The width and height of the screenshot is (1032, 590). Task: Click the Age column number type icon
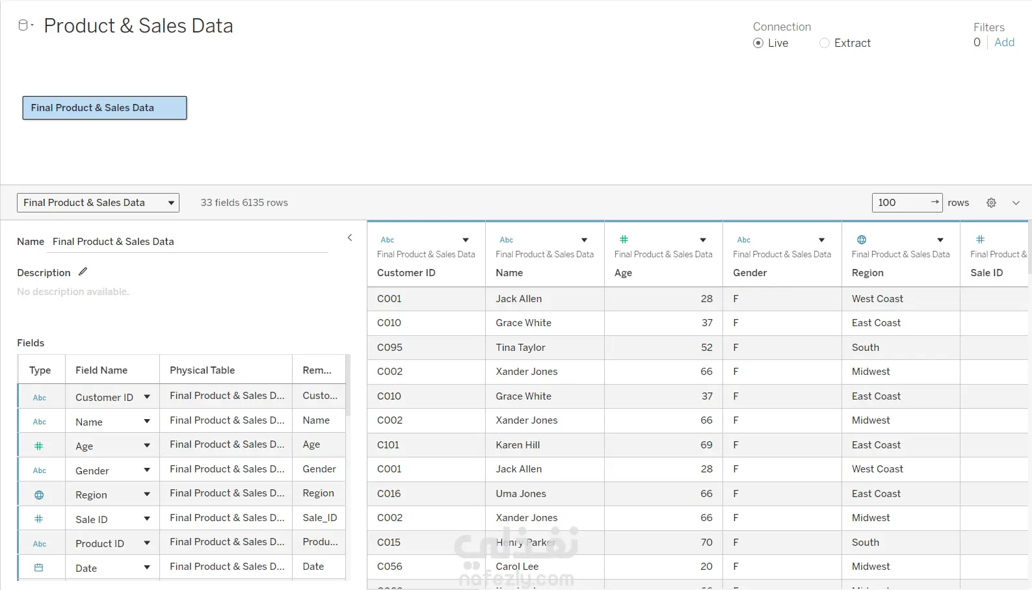(x=624, y=240)
